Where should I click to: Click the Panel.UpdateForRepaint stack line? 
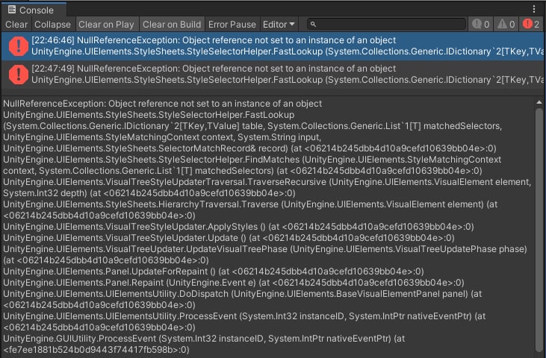point(214,271)
